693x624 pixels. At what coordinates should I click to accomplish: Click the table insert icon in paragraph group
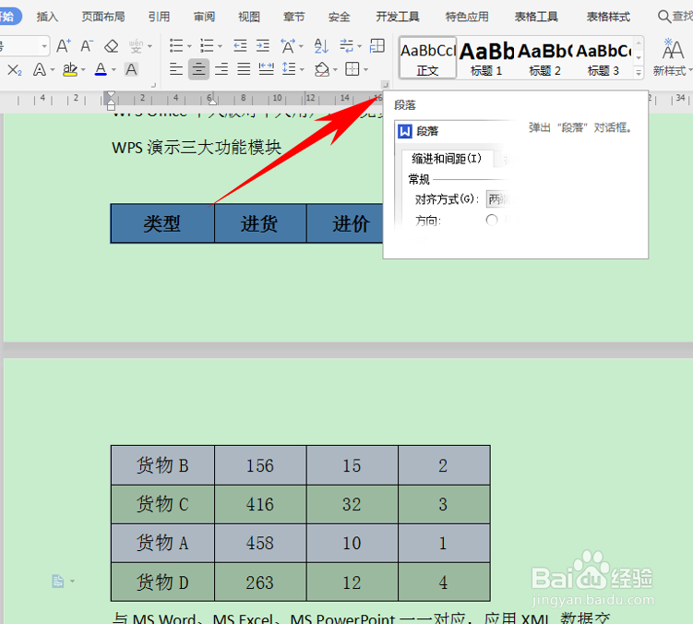pos(377,45)
